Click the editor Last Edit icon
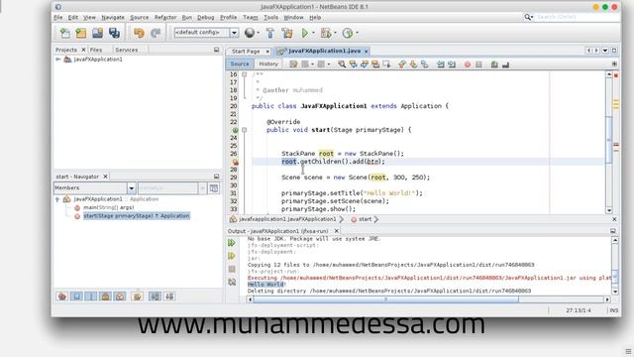Screen dimensions: 634x357 [x=293, y=63]
